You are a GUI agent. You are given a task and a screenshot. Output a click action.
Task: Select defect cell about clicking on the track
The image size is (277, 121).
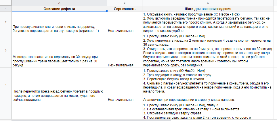59,22
